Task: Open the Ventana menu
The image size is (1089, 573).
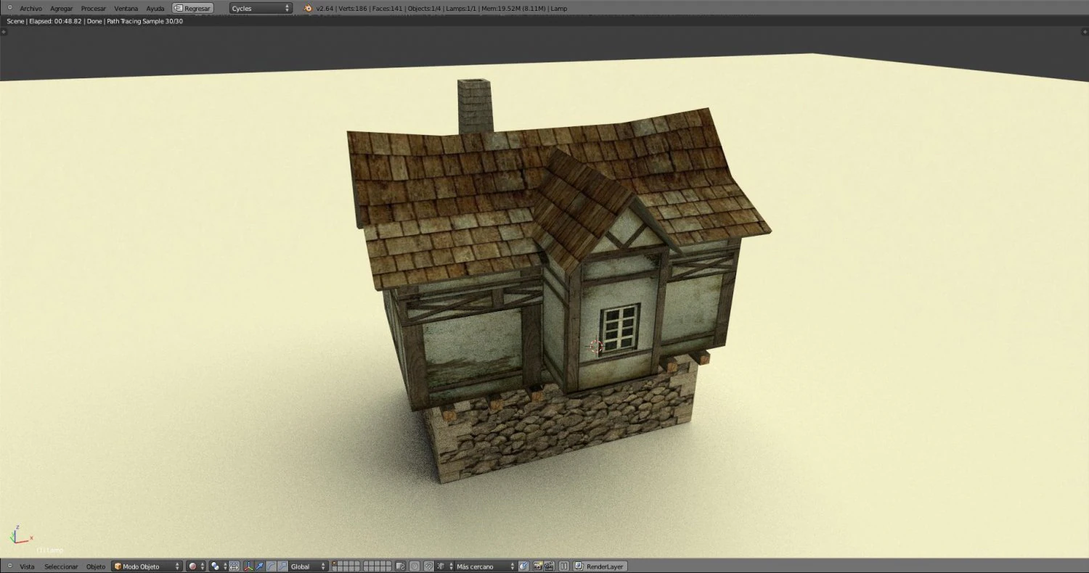Action: pyautogui.click(x=126, y=8)
